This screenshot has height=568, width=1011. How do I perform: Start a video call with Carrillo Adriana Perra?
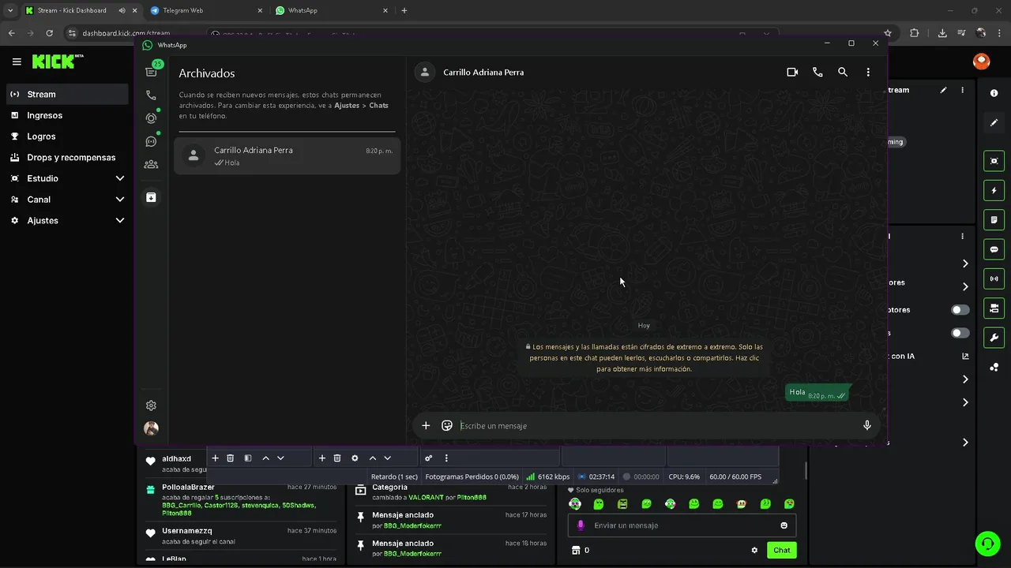(792, 72)
